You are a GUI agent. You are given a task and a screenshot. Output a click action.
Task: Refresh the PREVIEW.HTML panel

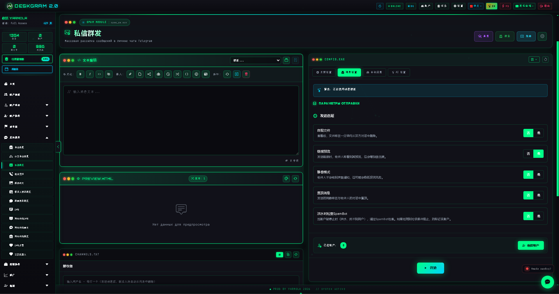pos(295,179)
